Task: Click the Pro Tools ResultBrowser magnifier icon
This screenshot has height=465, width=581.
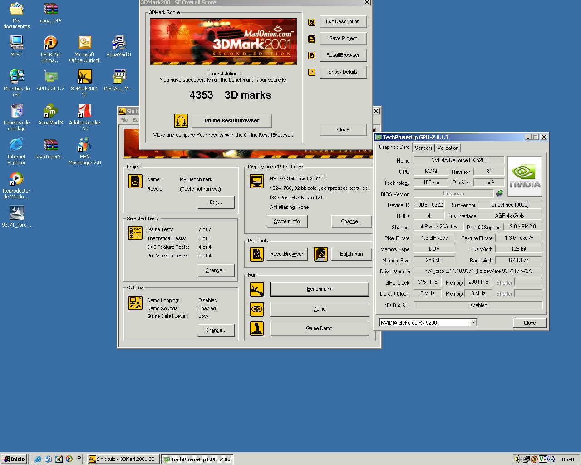Action: pos(257,254)
